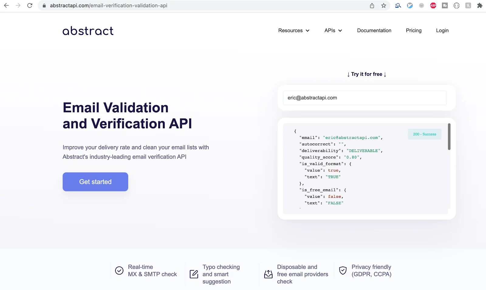Open the Toby extension in the toolbar
Screen dimensions: 486x290
[444, 5]
